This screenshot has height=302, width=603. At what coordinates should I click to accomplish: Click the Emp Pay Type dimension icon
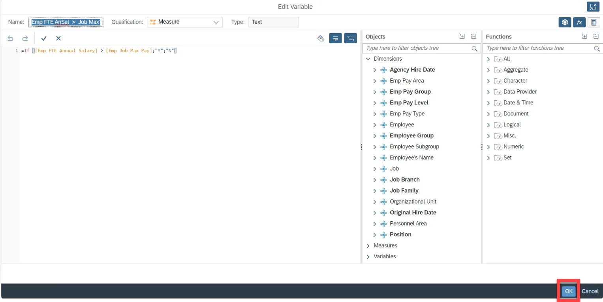tap(383, 114)
